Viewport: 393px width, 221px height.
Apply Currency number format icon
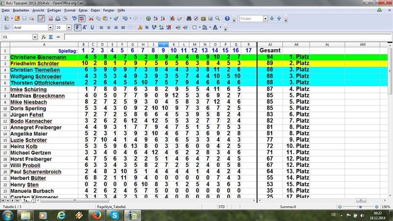coord(140,28)
